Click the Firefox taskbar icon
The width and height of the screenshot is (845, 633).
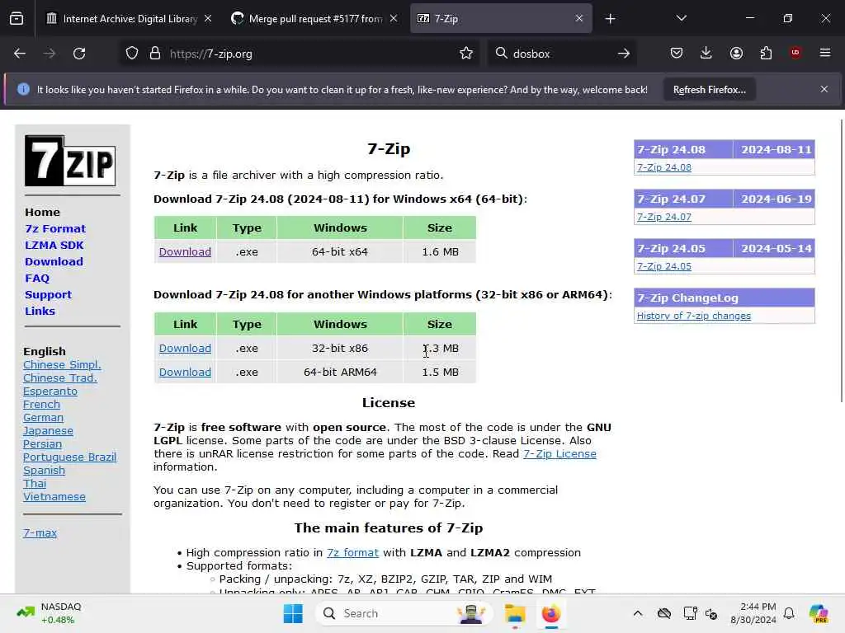(x=550, y=613)
